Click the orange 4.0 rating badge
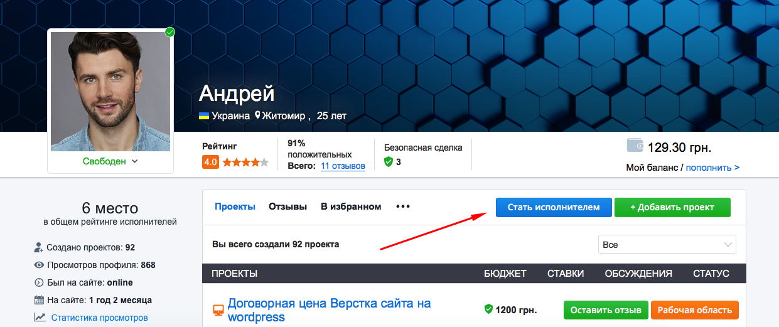Image resolution: width=779 pixels, height=327 pixels. [210, 162]
